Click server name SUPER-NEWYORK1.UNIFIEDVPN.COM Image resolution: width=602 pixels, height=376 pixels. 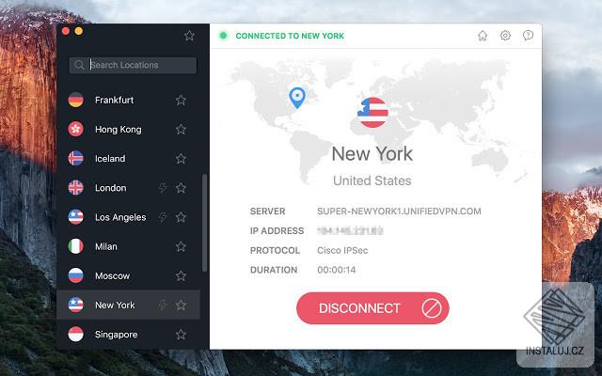click(x=399, y=211)
